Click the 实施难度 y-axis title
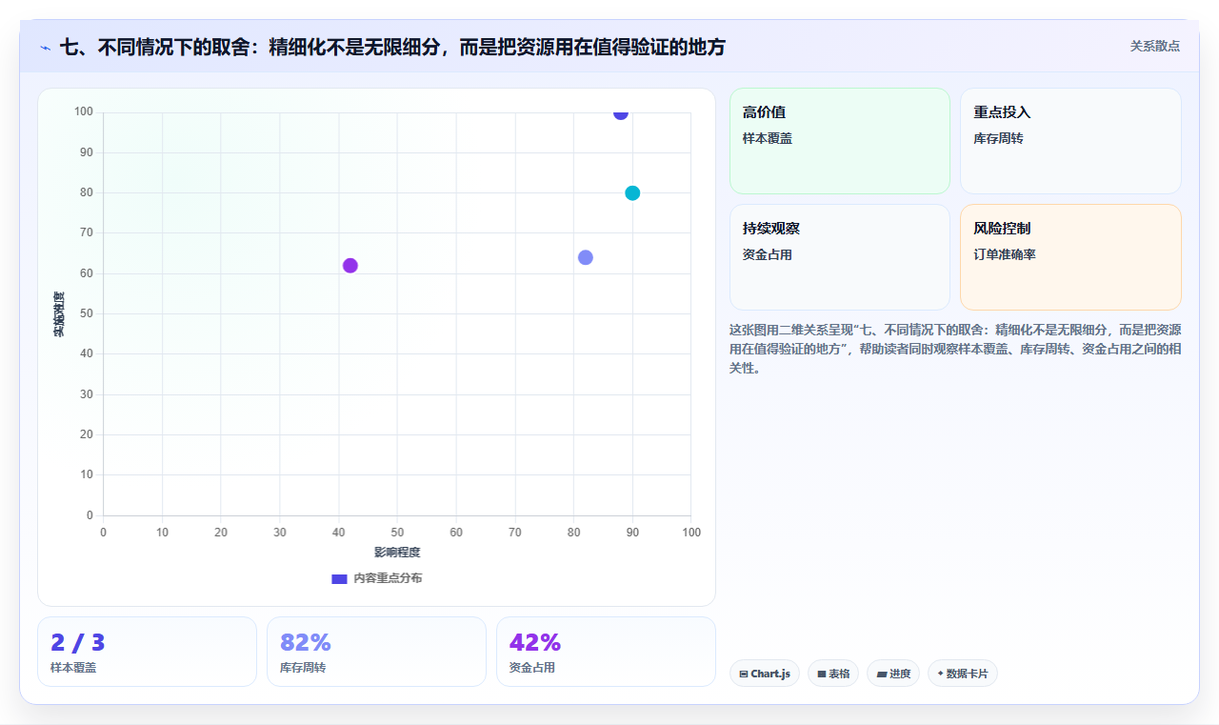Image resolution: width=1219 pixels, height=725 pixels. pyautogui.click(x=59, y=314)
